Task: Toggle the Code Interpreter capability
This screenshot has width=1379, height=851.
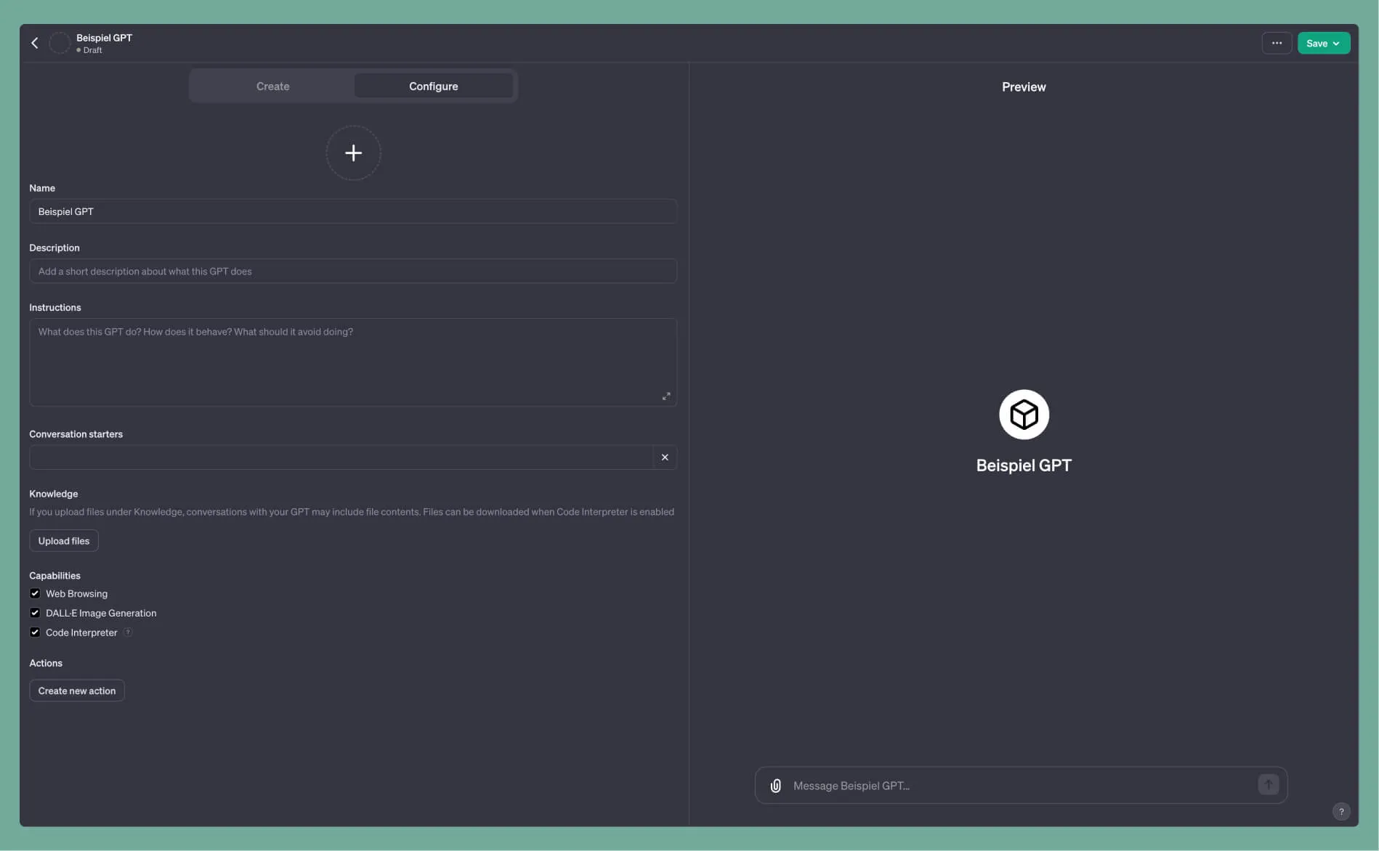Action: [35, 632]
